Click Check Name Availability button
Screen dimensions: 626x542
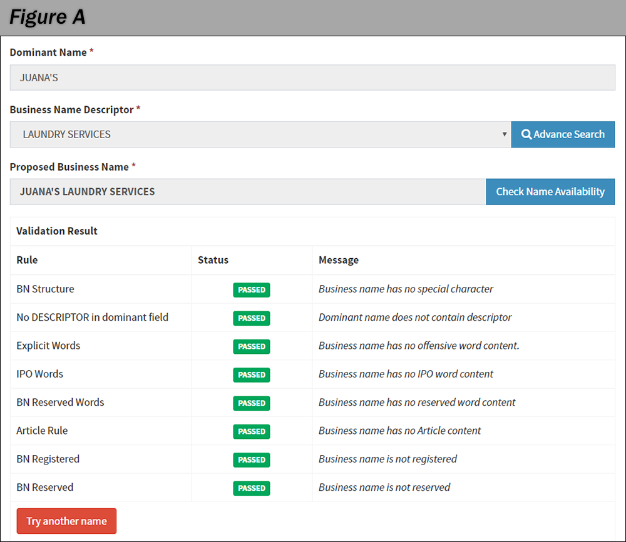coord(550,192)
